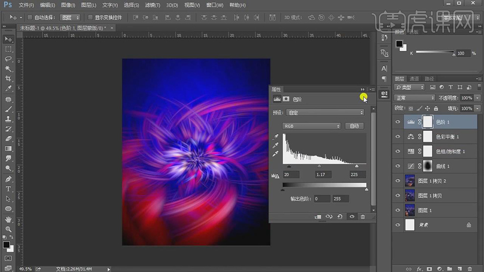Toggle adjustment visibility eye in Properties footer
Screen dimensions: 484x272
pyautogui.click(x=352, y=216)
